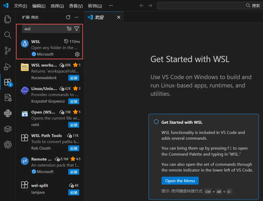Image resolution: width=263 pixels, height=201 pixels.
Task: Click the Linux/Unix path extension icon
Action: 25,91
